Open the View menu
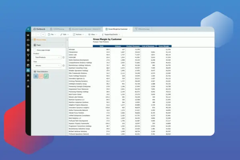The height and width of the screenshot is (160, 240). tap(93, 34)
